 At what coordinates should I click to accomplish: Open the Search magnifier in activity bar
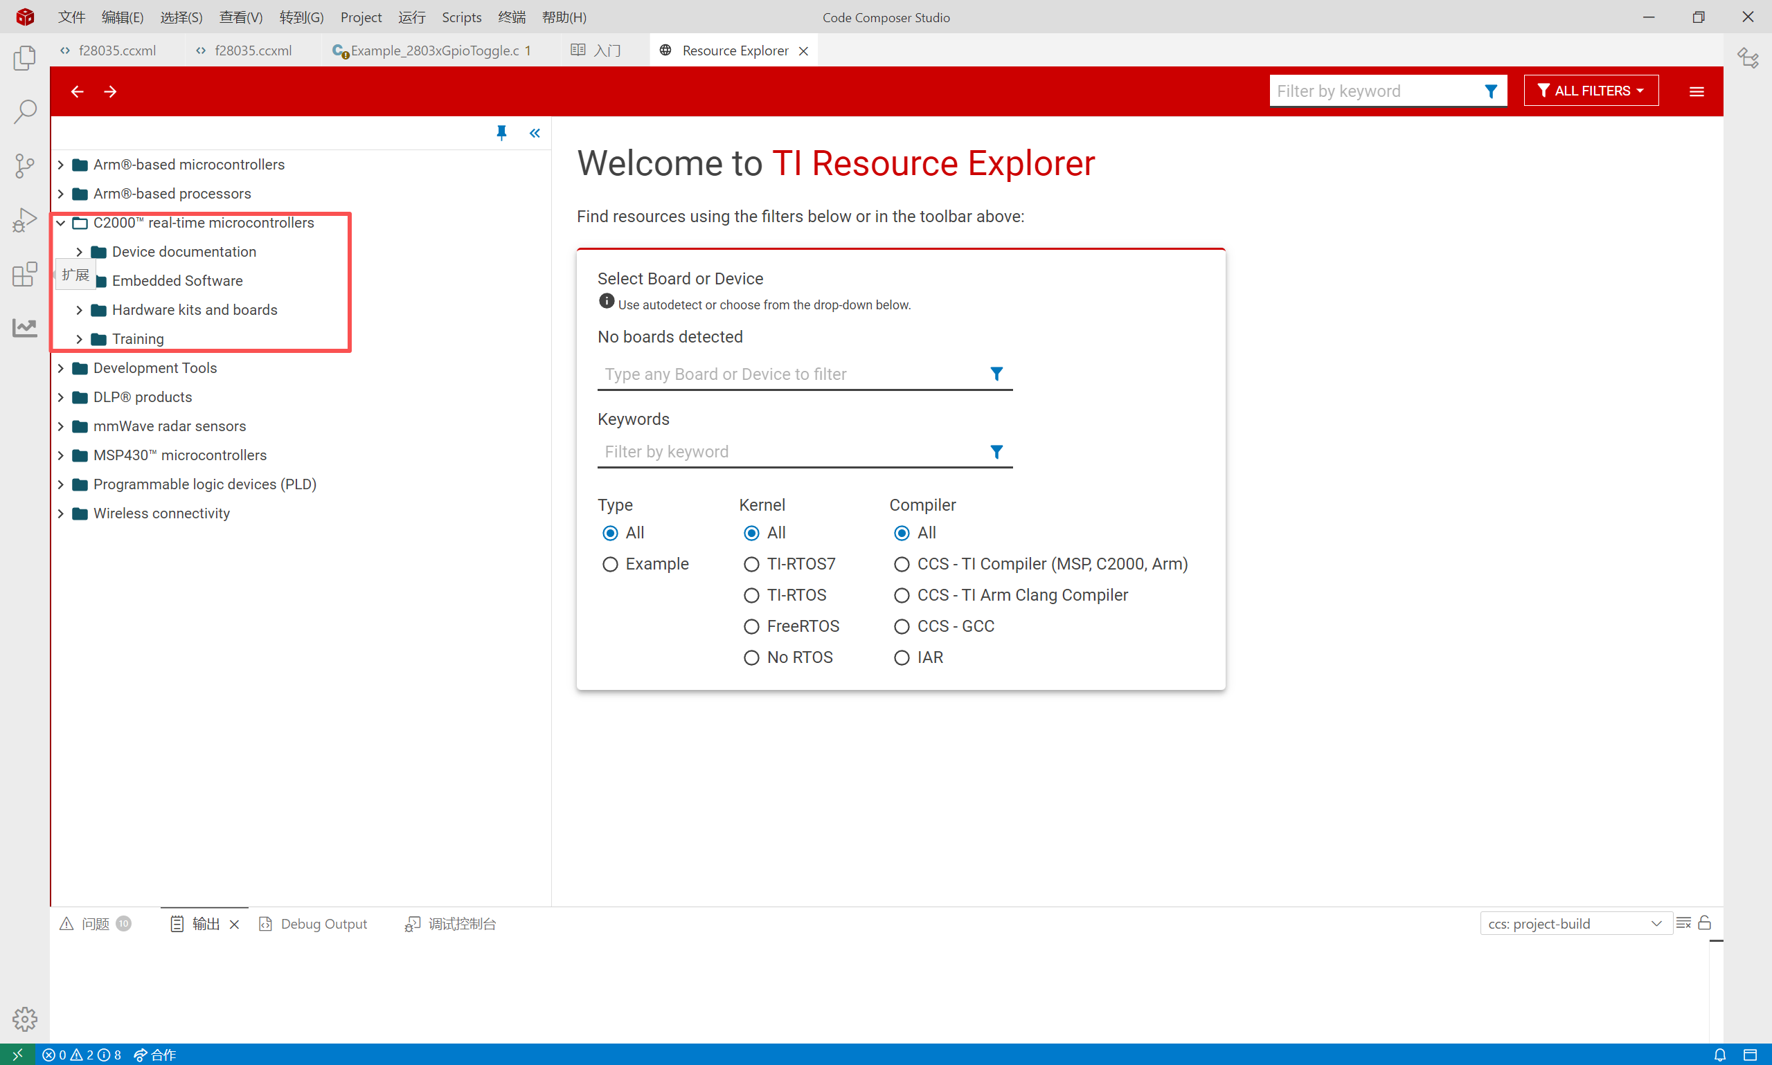pos(24,112)
